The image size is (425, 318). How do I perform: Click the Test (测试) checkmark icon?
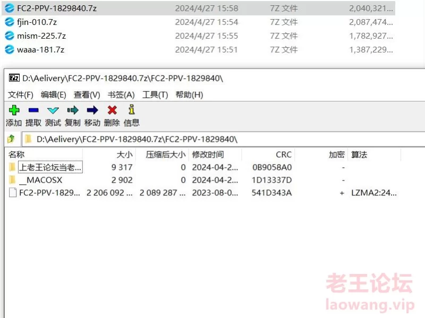coord(53,110)
